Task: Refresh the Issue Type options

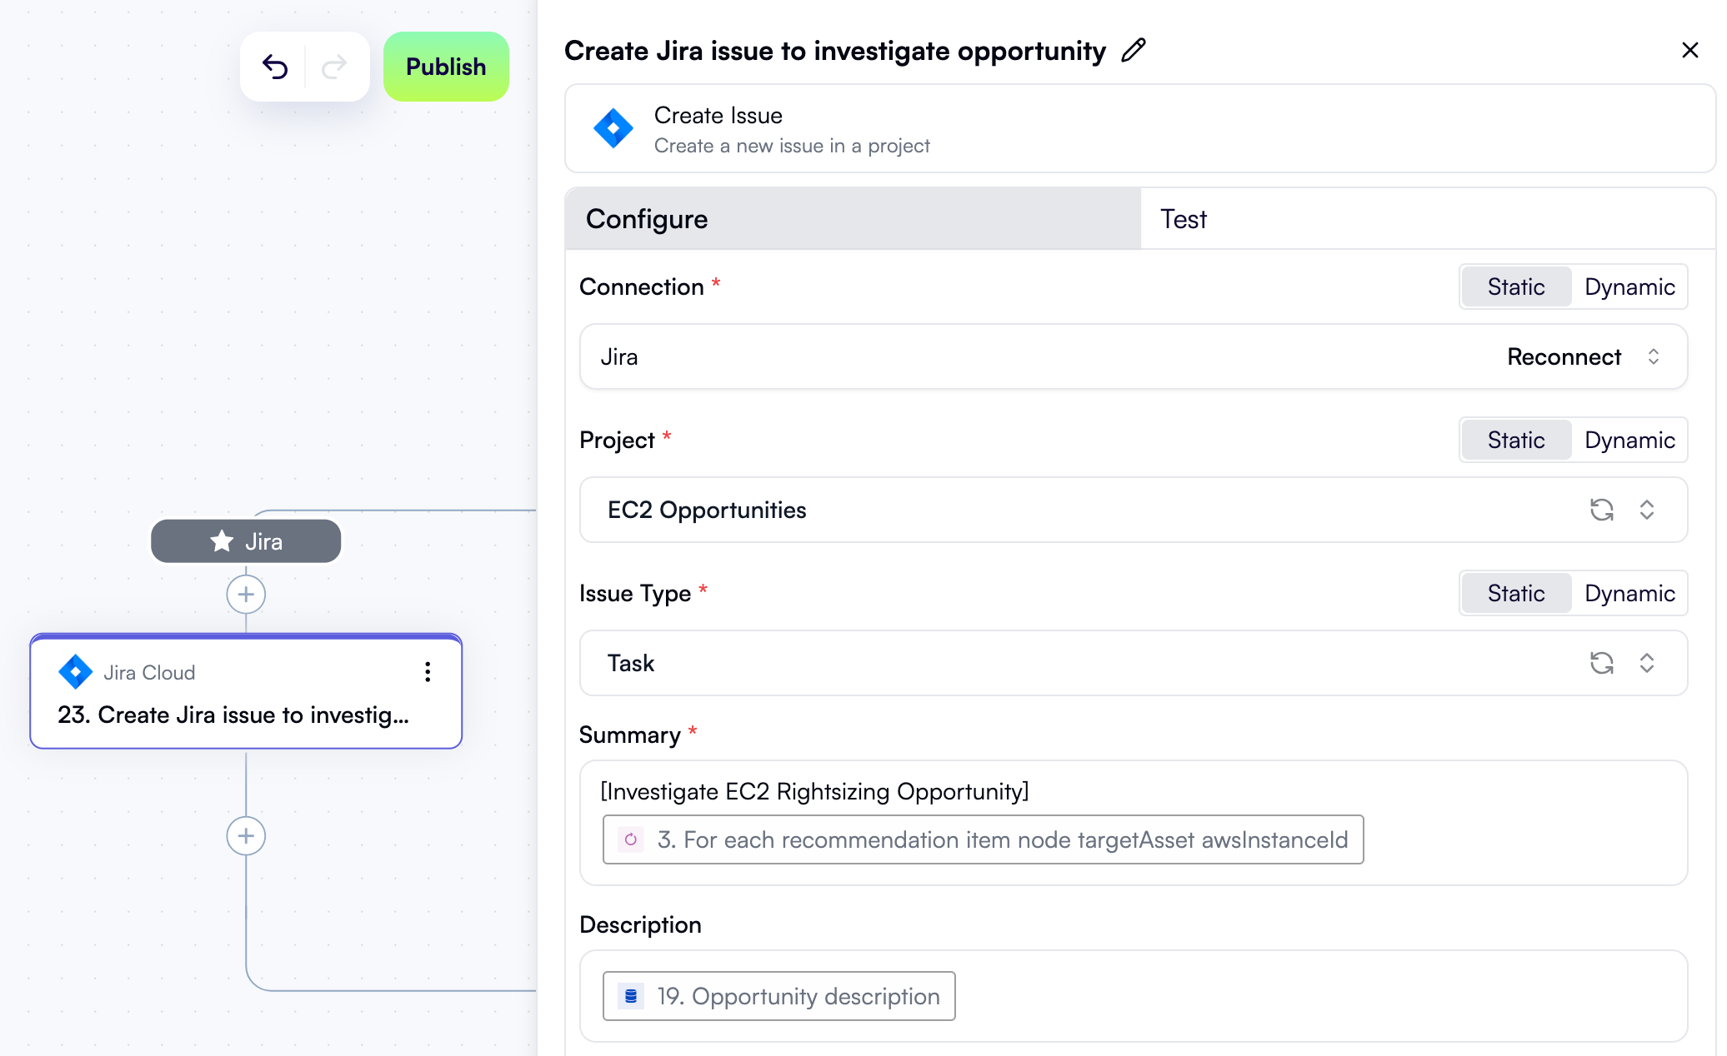Action: [1602, 663]
